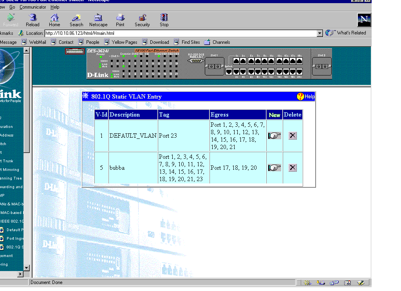
Task: Select the Port Trunk sidebar item
Action: [7, 161]
